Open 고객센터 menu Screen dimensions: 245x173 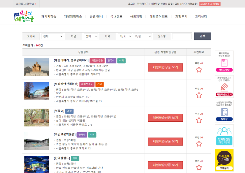201,16
